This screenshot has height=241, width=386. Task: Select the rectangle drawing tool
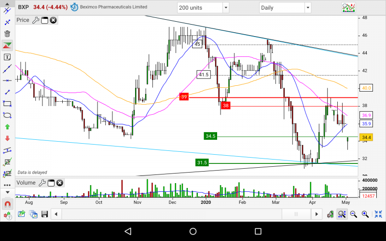(7, 103)
